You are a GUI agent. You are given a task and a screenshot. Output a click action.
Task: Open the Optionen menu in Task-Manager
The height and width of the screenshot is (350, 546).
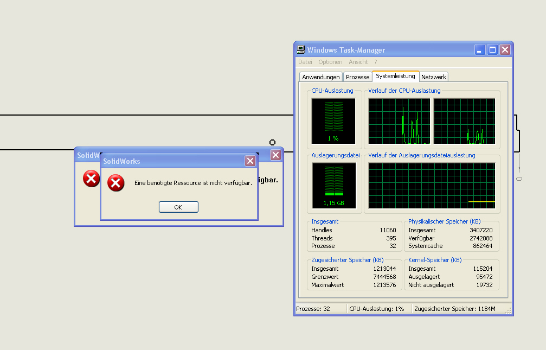(330, 62)
